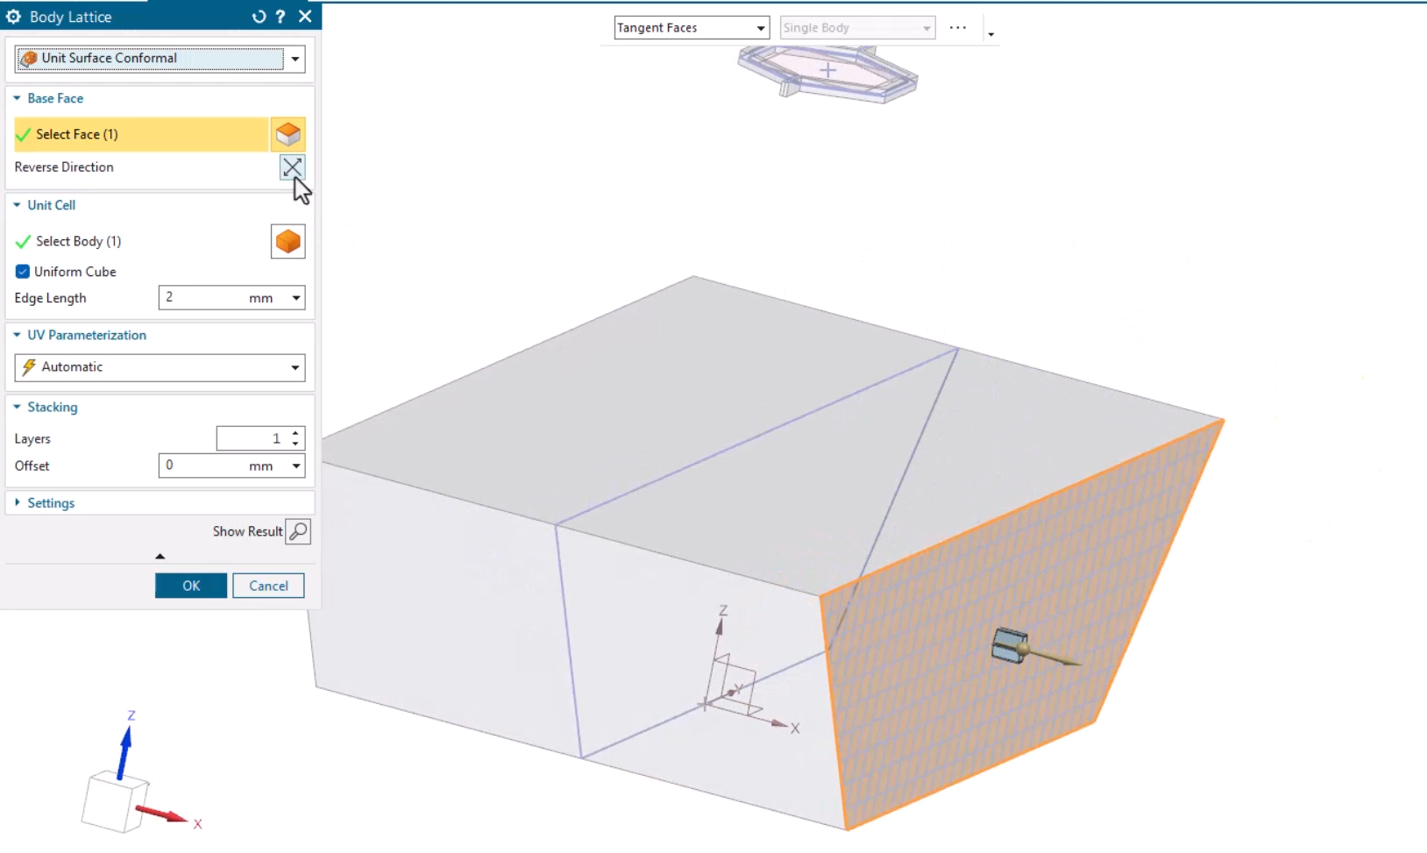Open the Tangent Faces selection scope dropdown
This screenshot has width=1427, height=853.
tap(759, 27)
